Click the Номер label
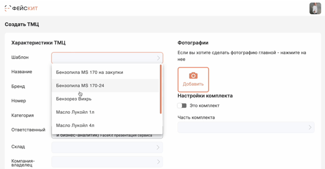The height and width of the screenshot is (169, 325). 19,101
